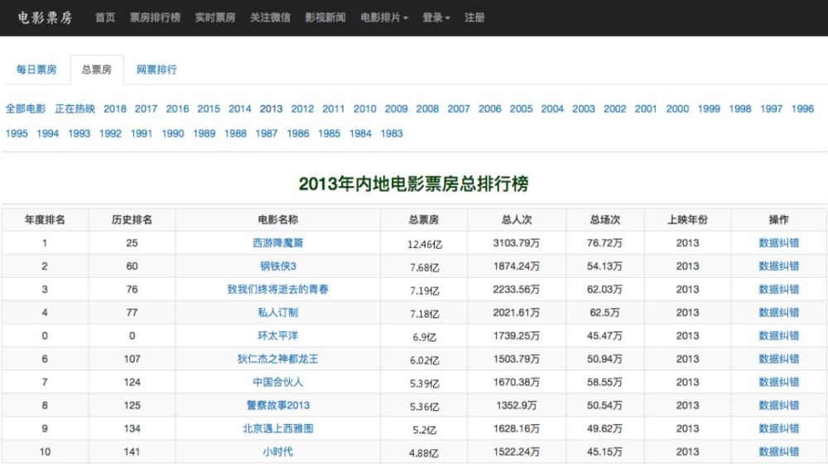Choose year 2018 filter

coord(114,109)
